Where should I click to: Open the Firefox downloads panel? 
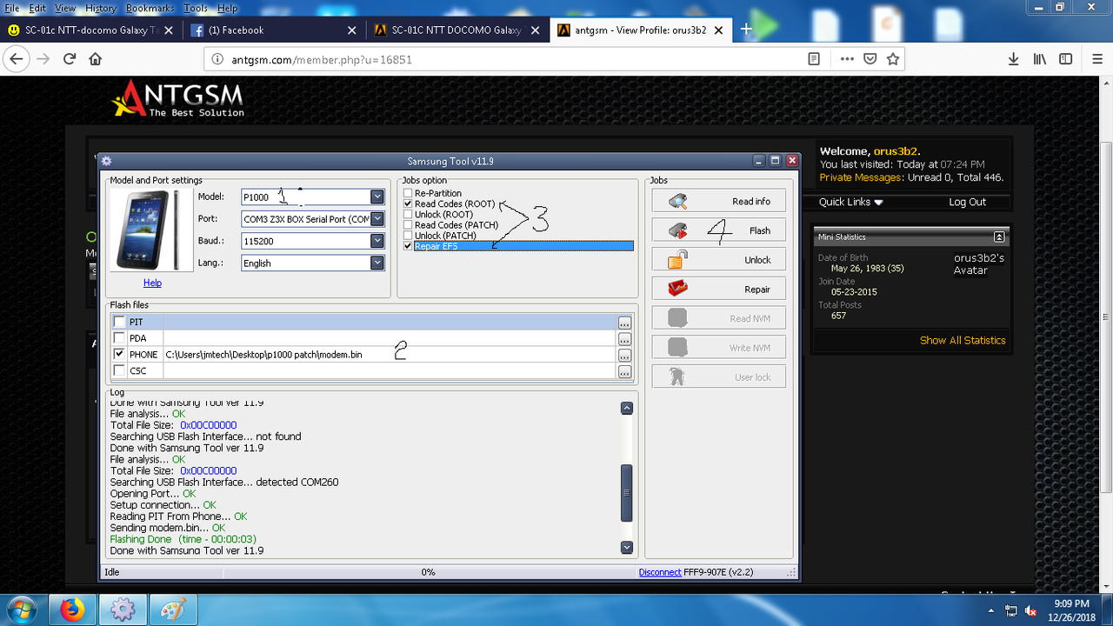click(1013, 59)
